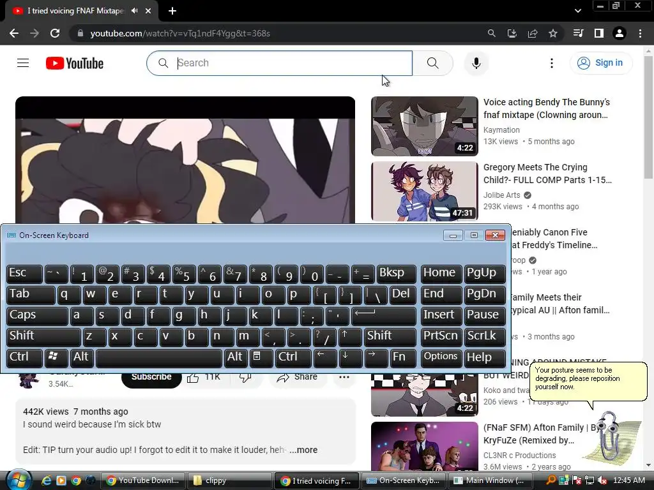The image size is (654, 490).
Task: Switch to 'Main Window' taskbar item
Action: [x=490, y=480]
